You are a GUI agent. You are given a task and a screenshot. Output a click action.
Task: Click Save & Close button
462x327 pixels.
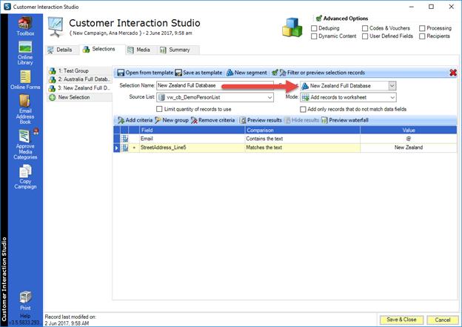[x=401, y=320]
